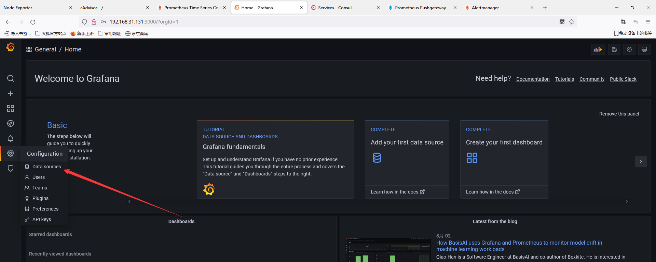Click the grid icon beside General
The width and height of the screenshot is (656, 262).
(29, 49)
